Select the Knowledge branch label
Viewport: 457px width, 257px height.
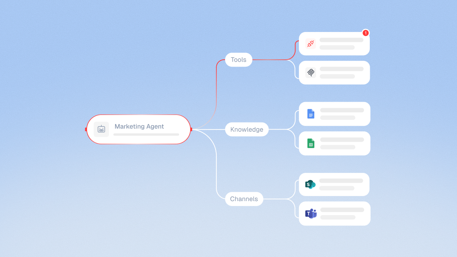(247, 129)
